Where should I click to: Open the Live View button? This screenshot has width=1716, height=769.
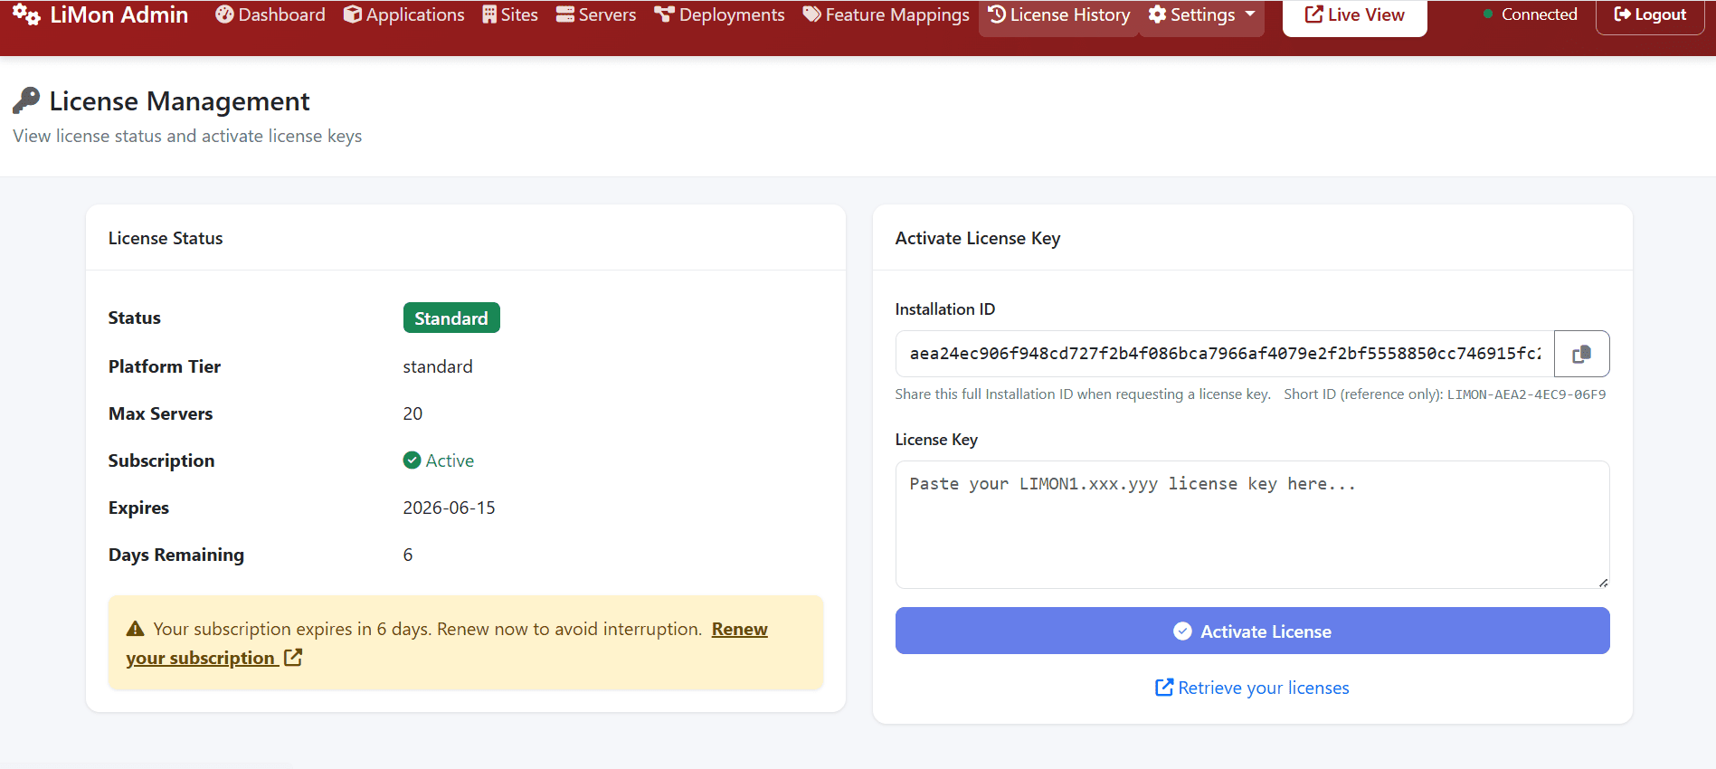coord(1355,14)
